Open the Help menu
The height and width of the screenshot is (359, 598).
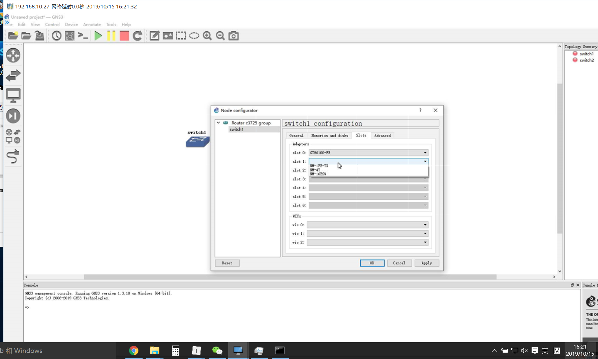click(x=126, y=25)
